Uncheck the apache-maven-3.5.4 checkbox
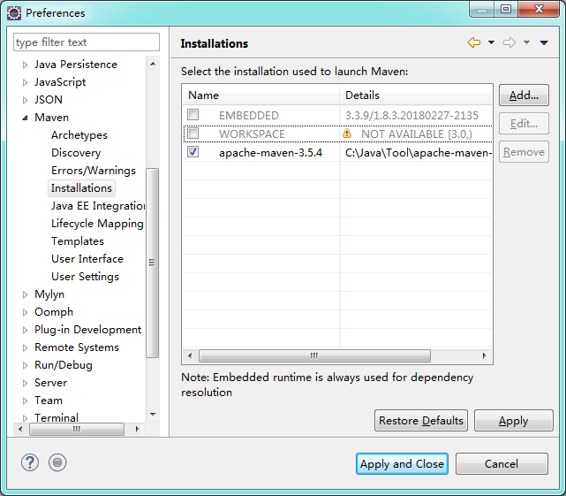 pos(192,151)
